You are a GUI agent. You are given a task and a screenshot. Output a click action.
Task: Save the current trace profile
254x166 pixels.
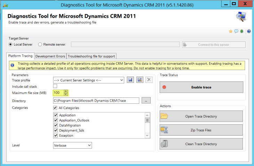tap(130, 80)
